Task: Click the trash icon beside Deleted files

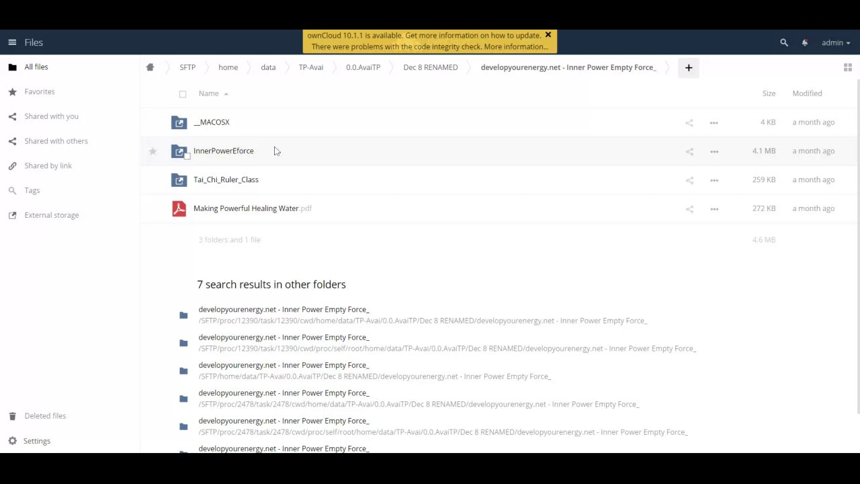Action: [12, 416]
